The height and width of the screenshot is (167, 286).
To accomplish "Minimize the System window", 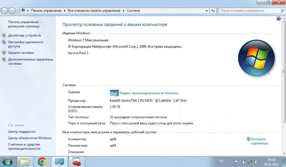I will point(261,2).
